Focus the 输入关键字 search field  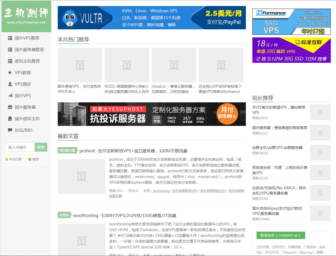(x=20, y=147)
